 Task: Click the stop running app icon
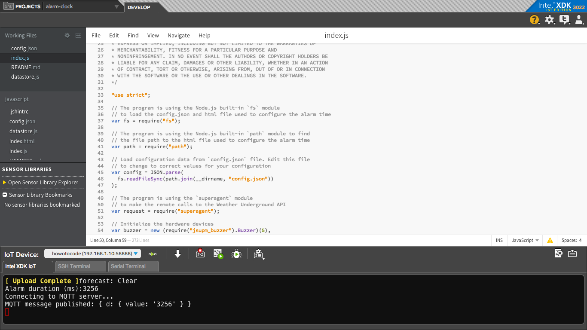click(200, 254)
